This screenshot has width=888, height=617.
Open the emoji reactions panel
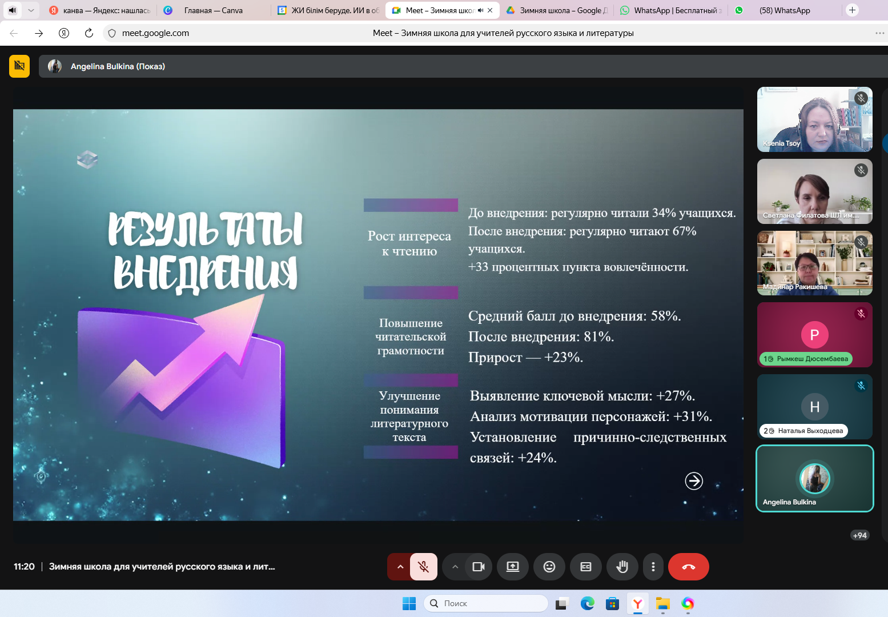549,567
